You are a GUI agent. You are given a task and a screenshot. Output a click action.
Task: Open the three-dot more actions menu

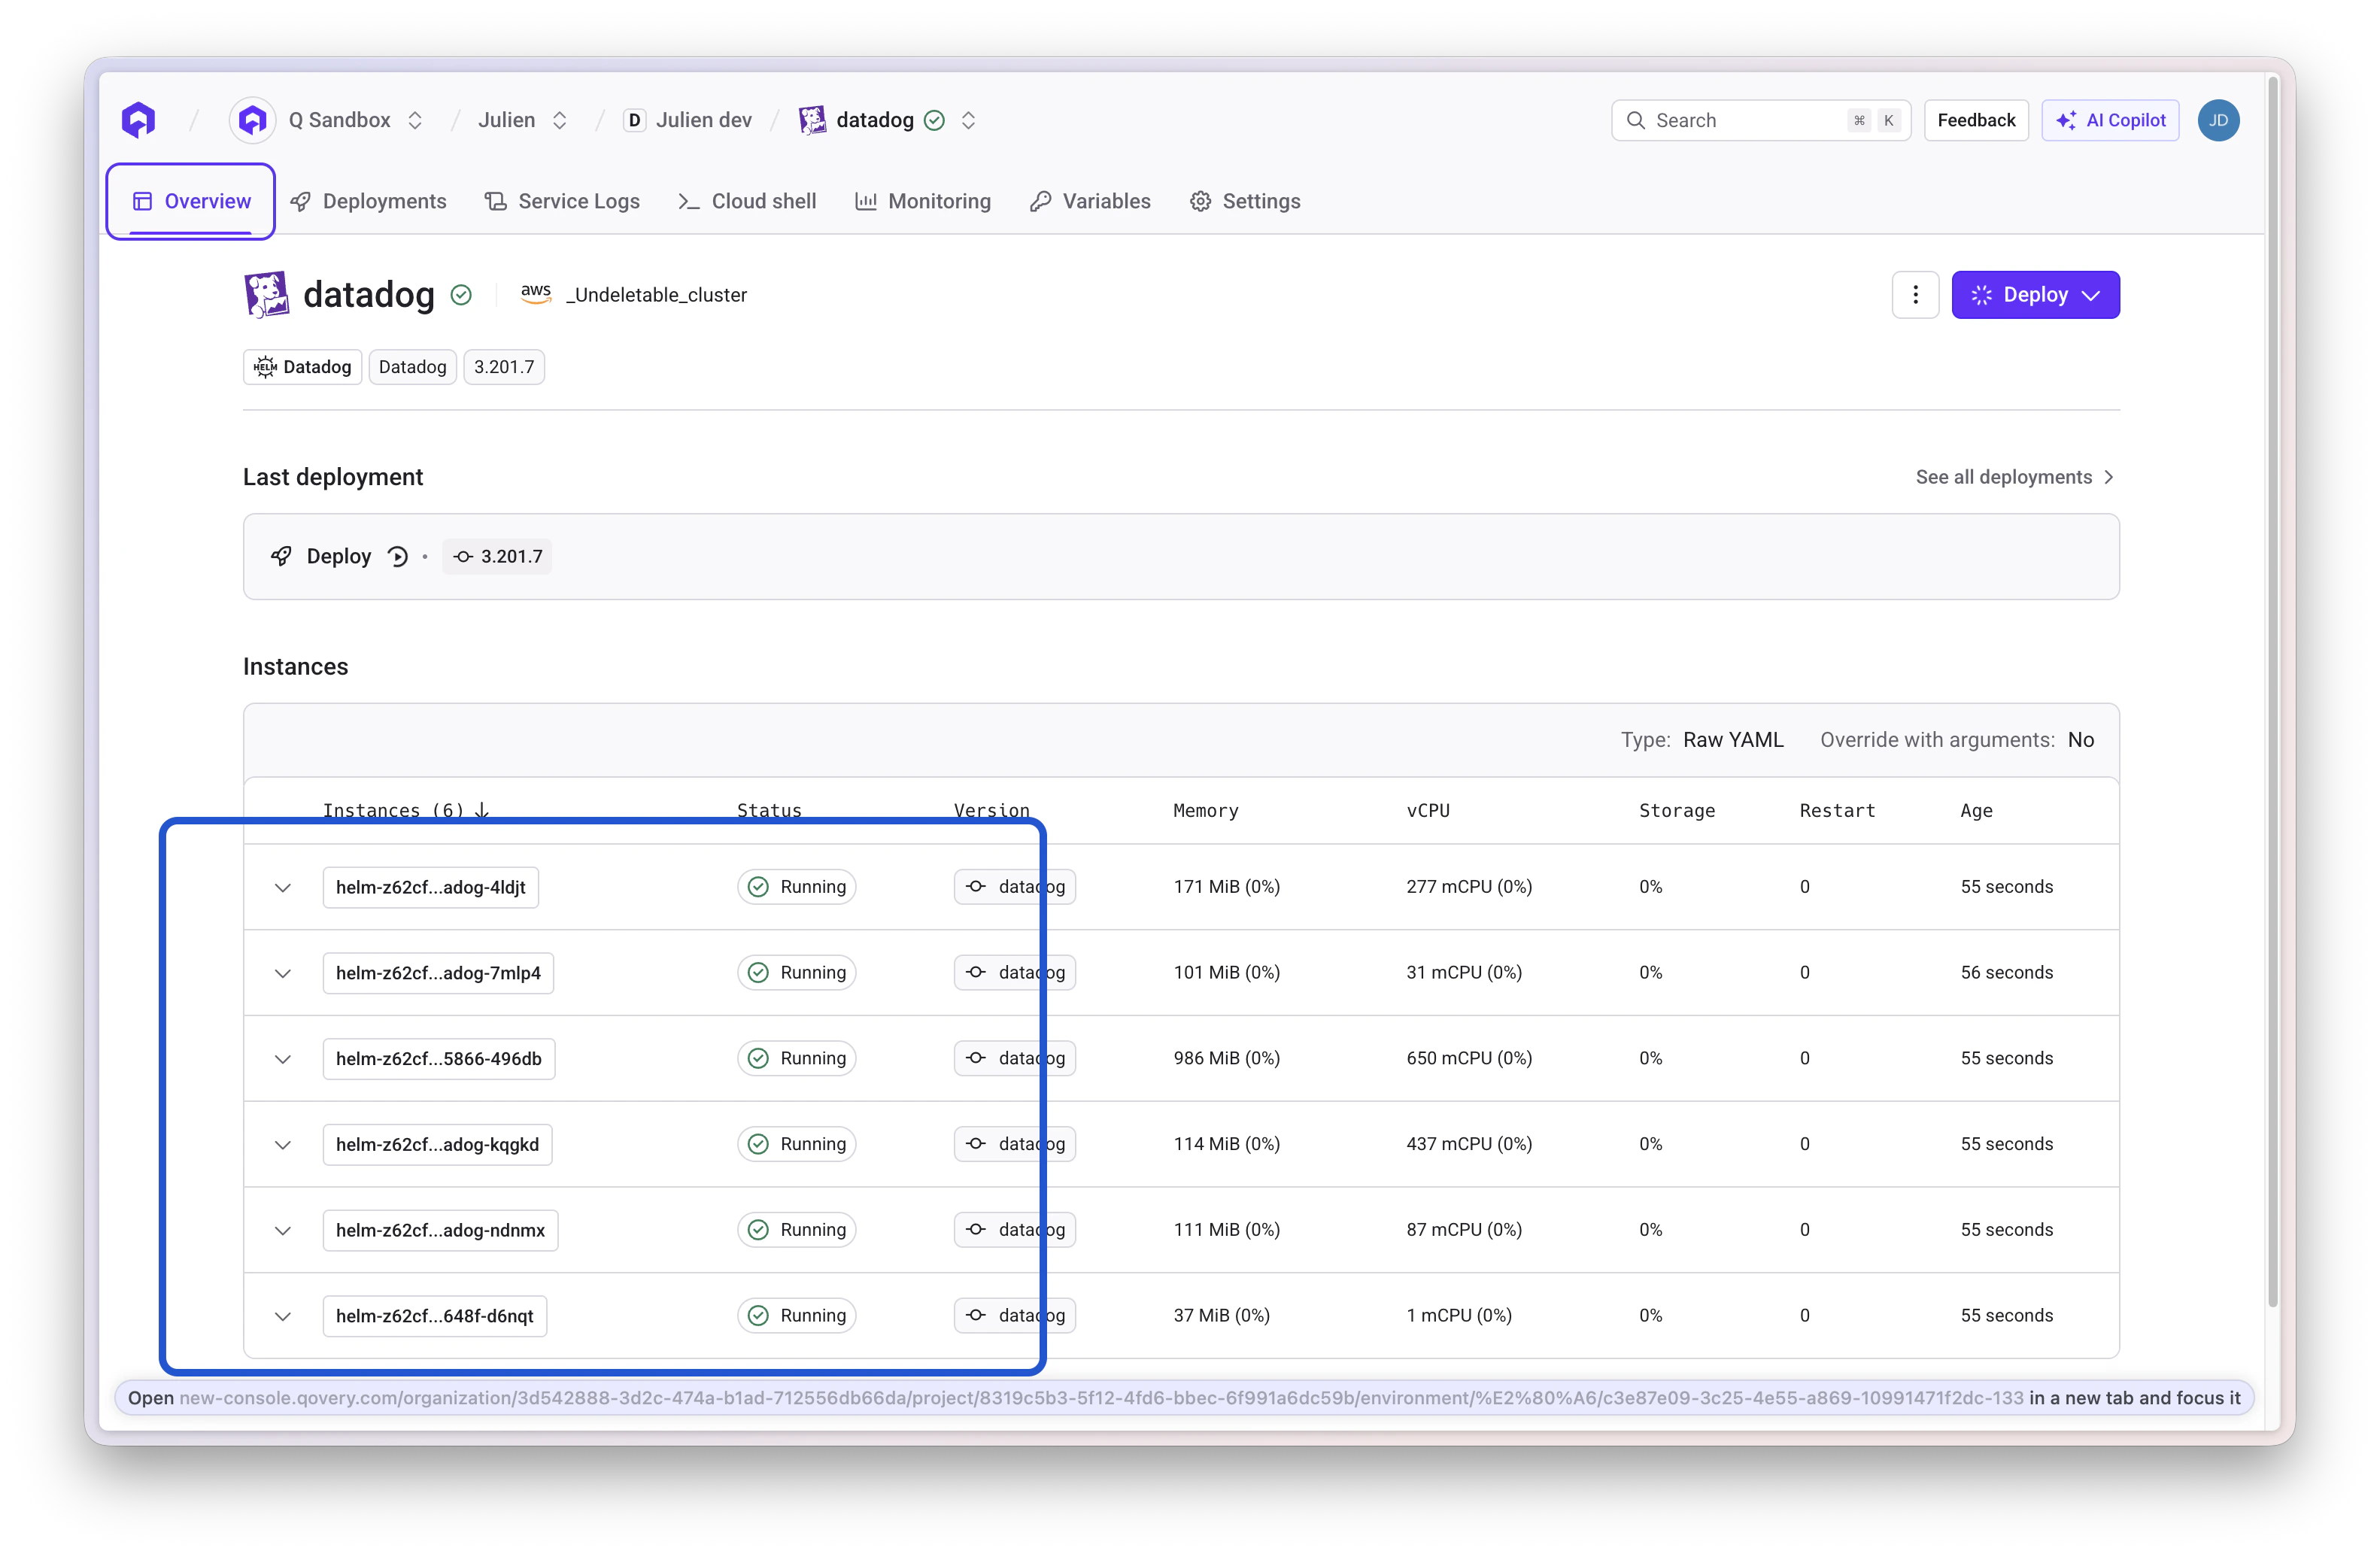click(1915, 295)
